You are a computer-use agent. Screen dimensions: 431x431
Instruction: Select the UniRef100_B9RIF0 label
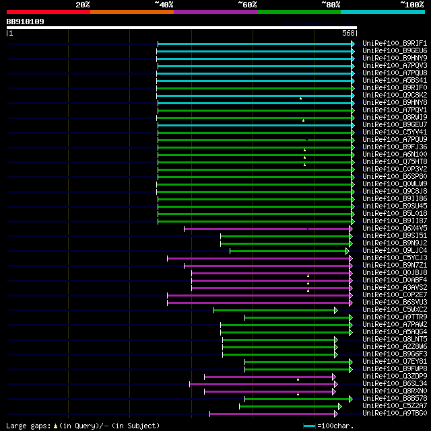(395, 87)
